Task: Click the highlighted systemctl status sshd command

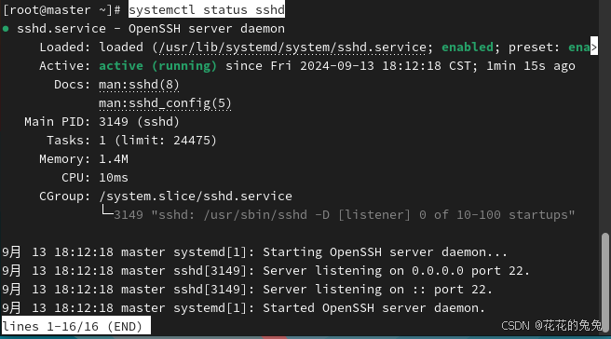Action: click(x=207, y=9)
